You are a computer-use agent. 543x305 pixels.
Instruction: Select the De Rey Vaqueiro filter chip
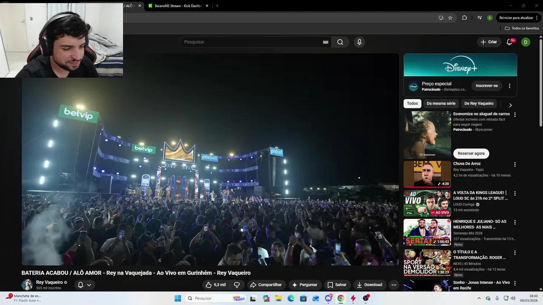coord(479,103)
